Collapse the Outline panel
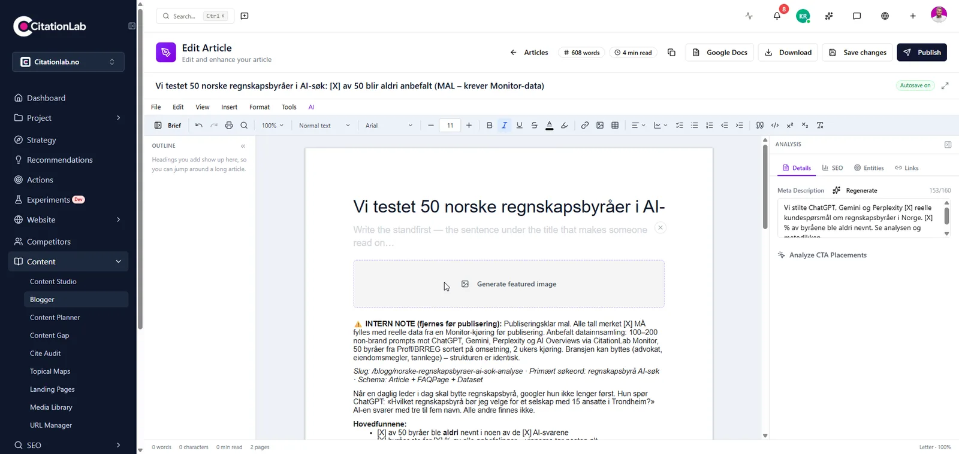The width and height of the screenshot is (959, 454). 243,146
